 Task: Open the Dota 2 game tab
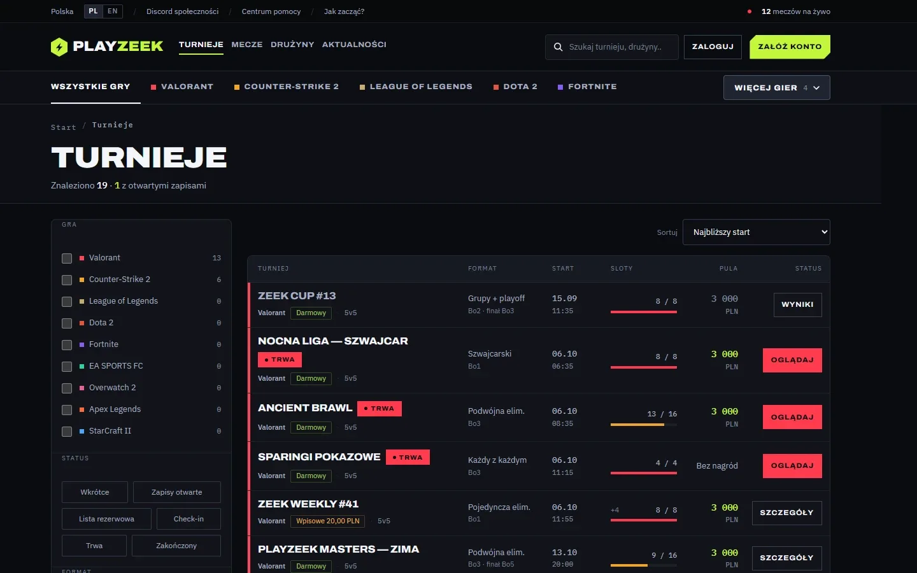(x=515, y=87)
